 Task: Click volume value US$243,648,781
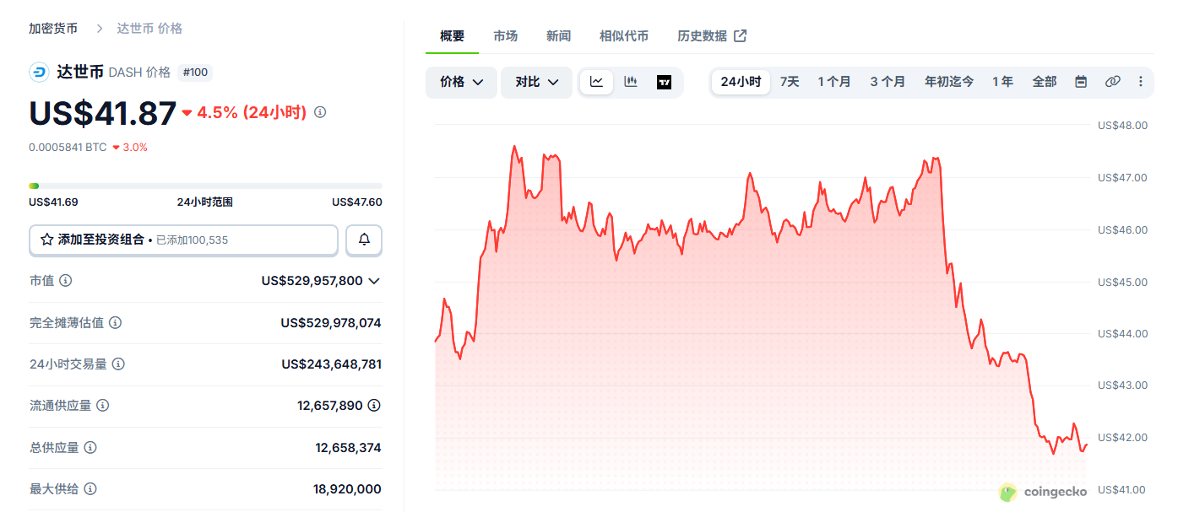pos(331,364)
